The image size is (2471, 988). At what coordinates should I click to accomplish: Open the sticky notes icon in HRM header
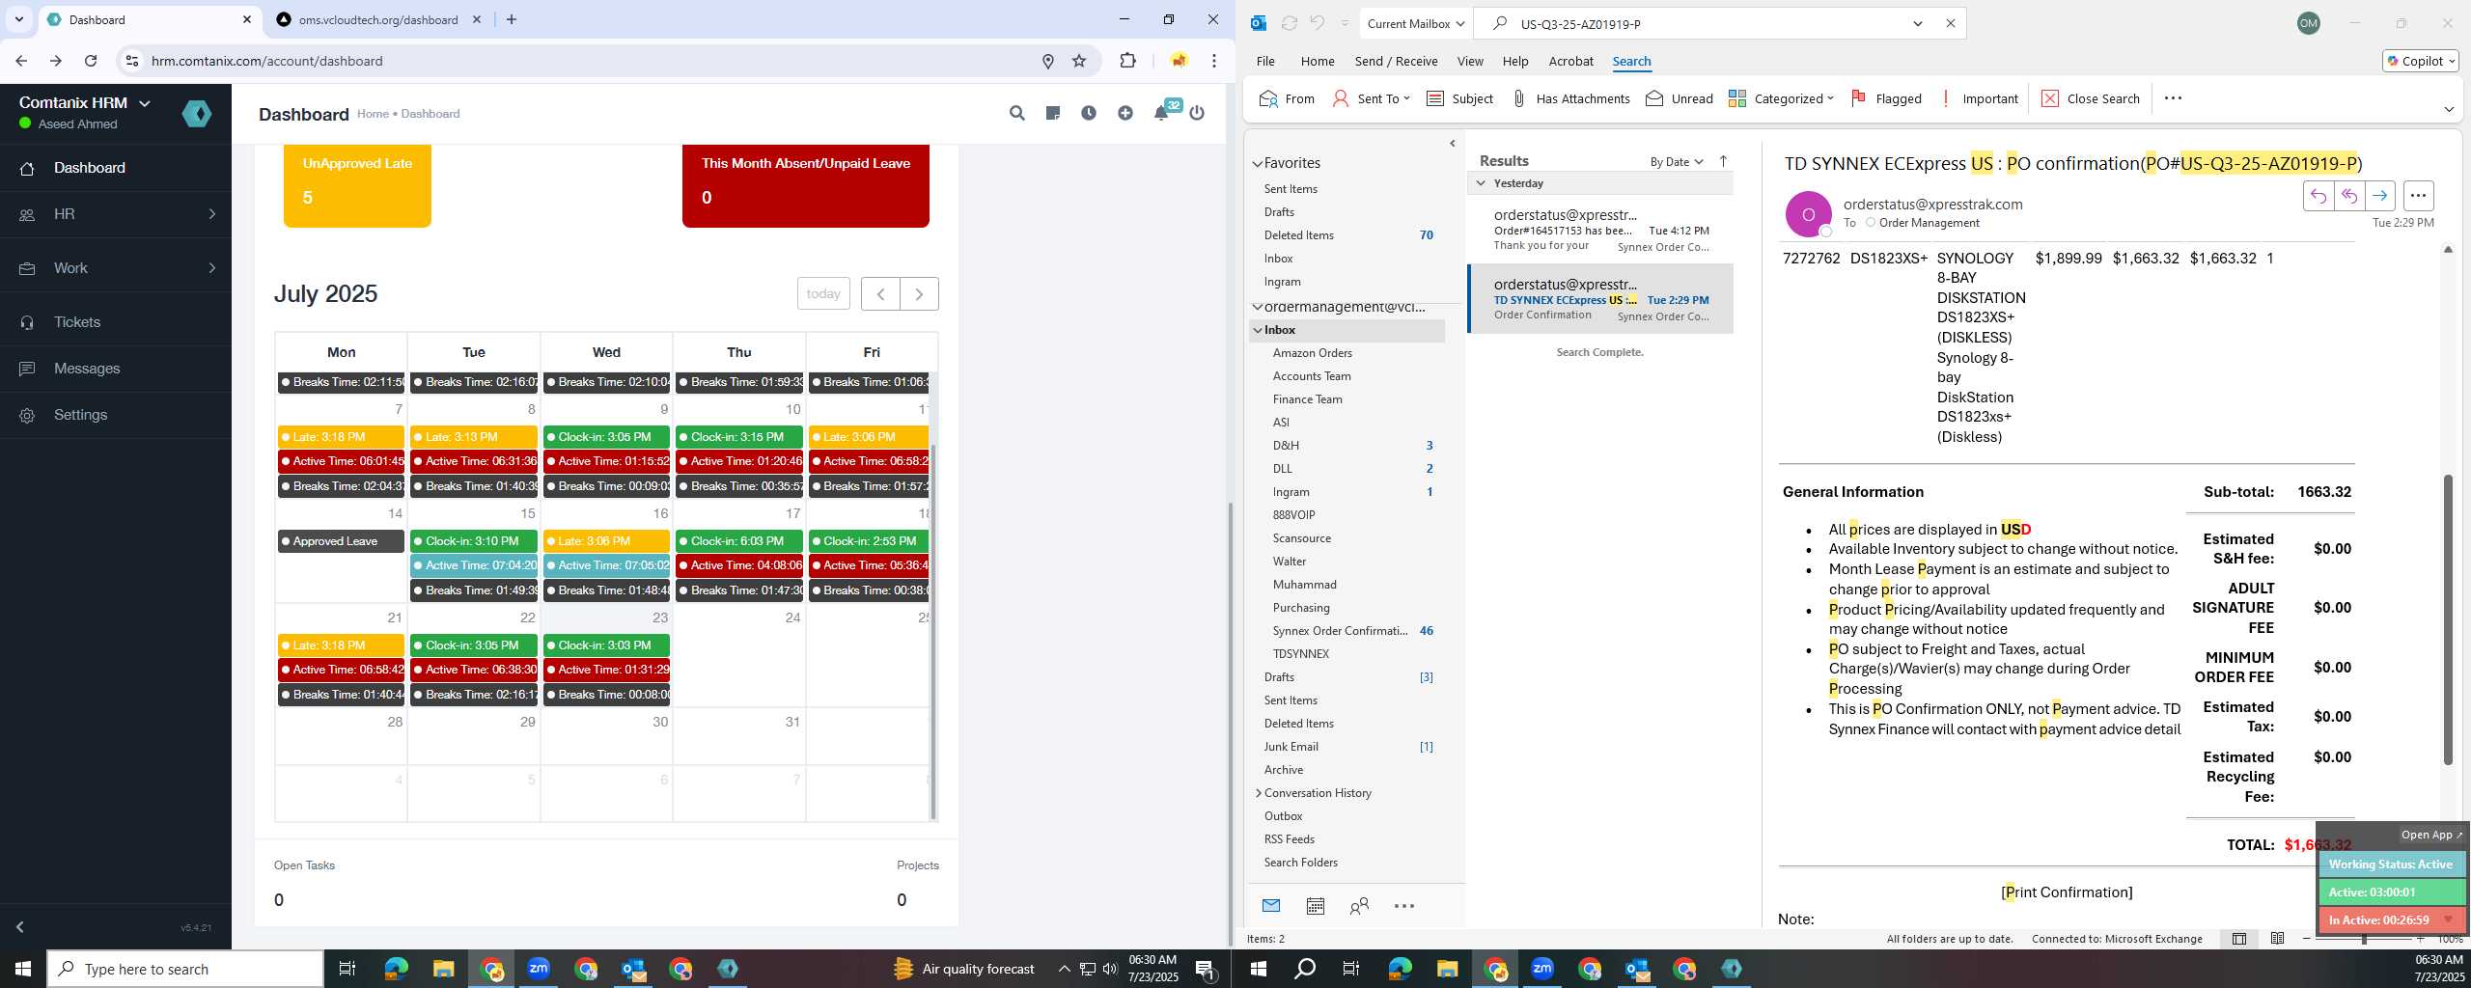pos(1053,113)
